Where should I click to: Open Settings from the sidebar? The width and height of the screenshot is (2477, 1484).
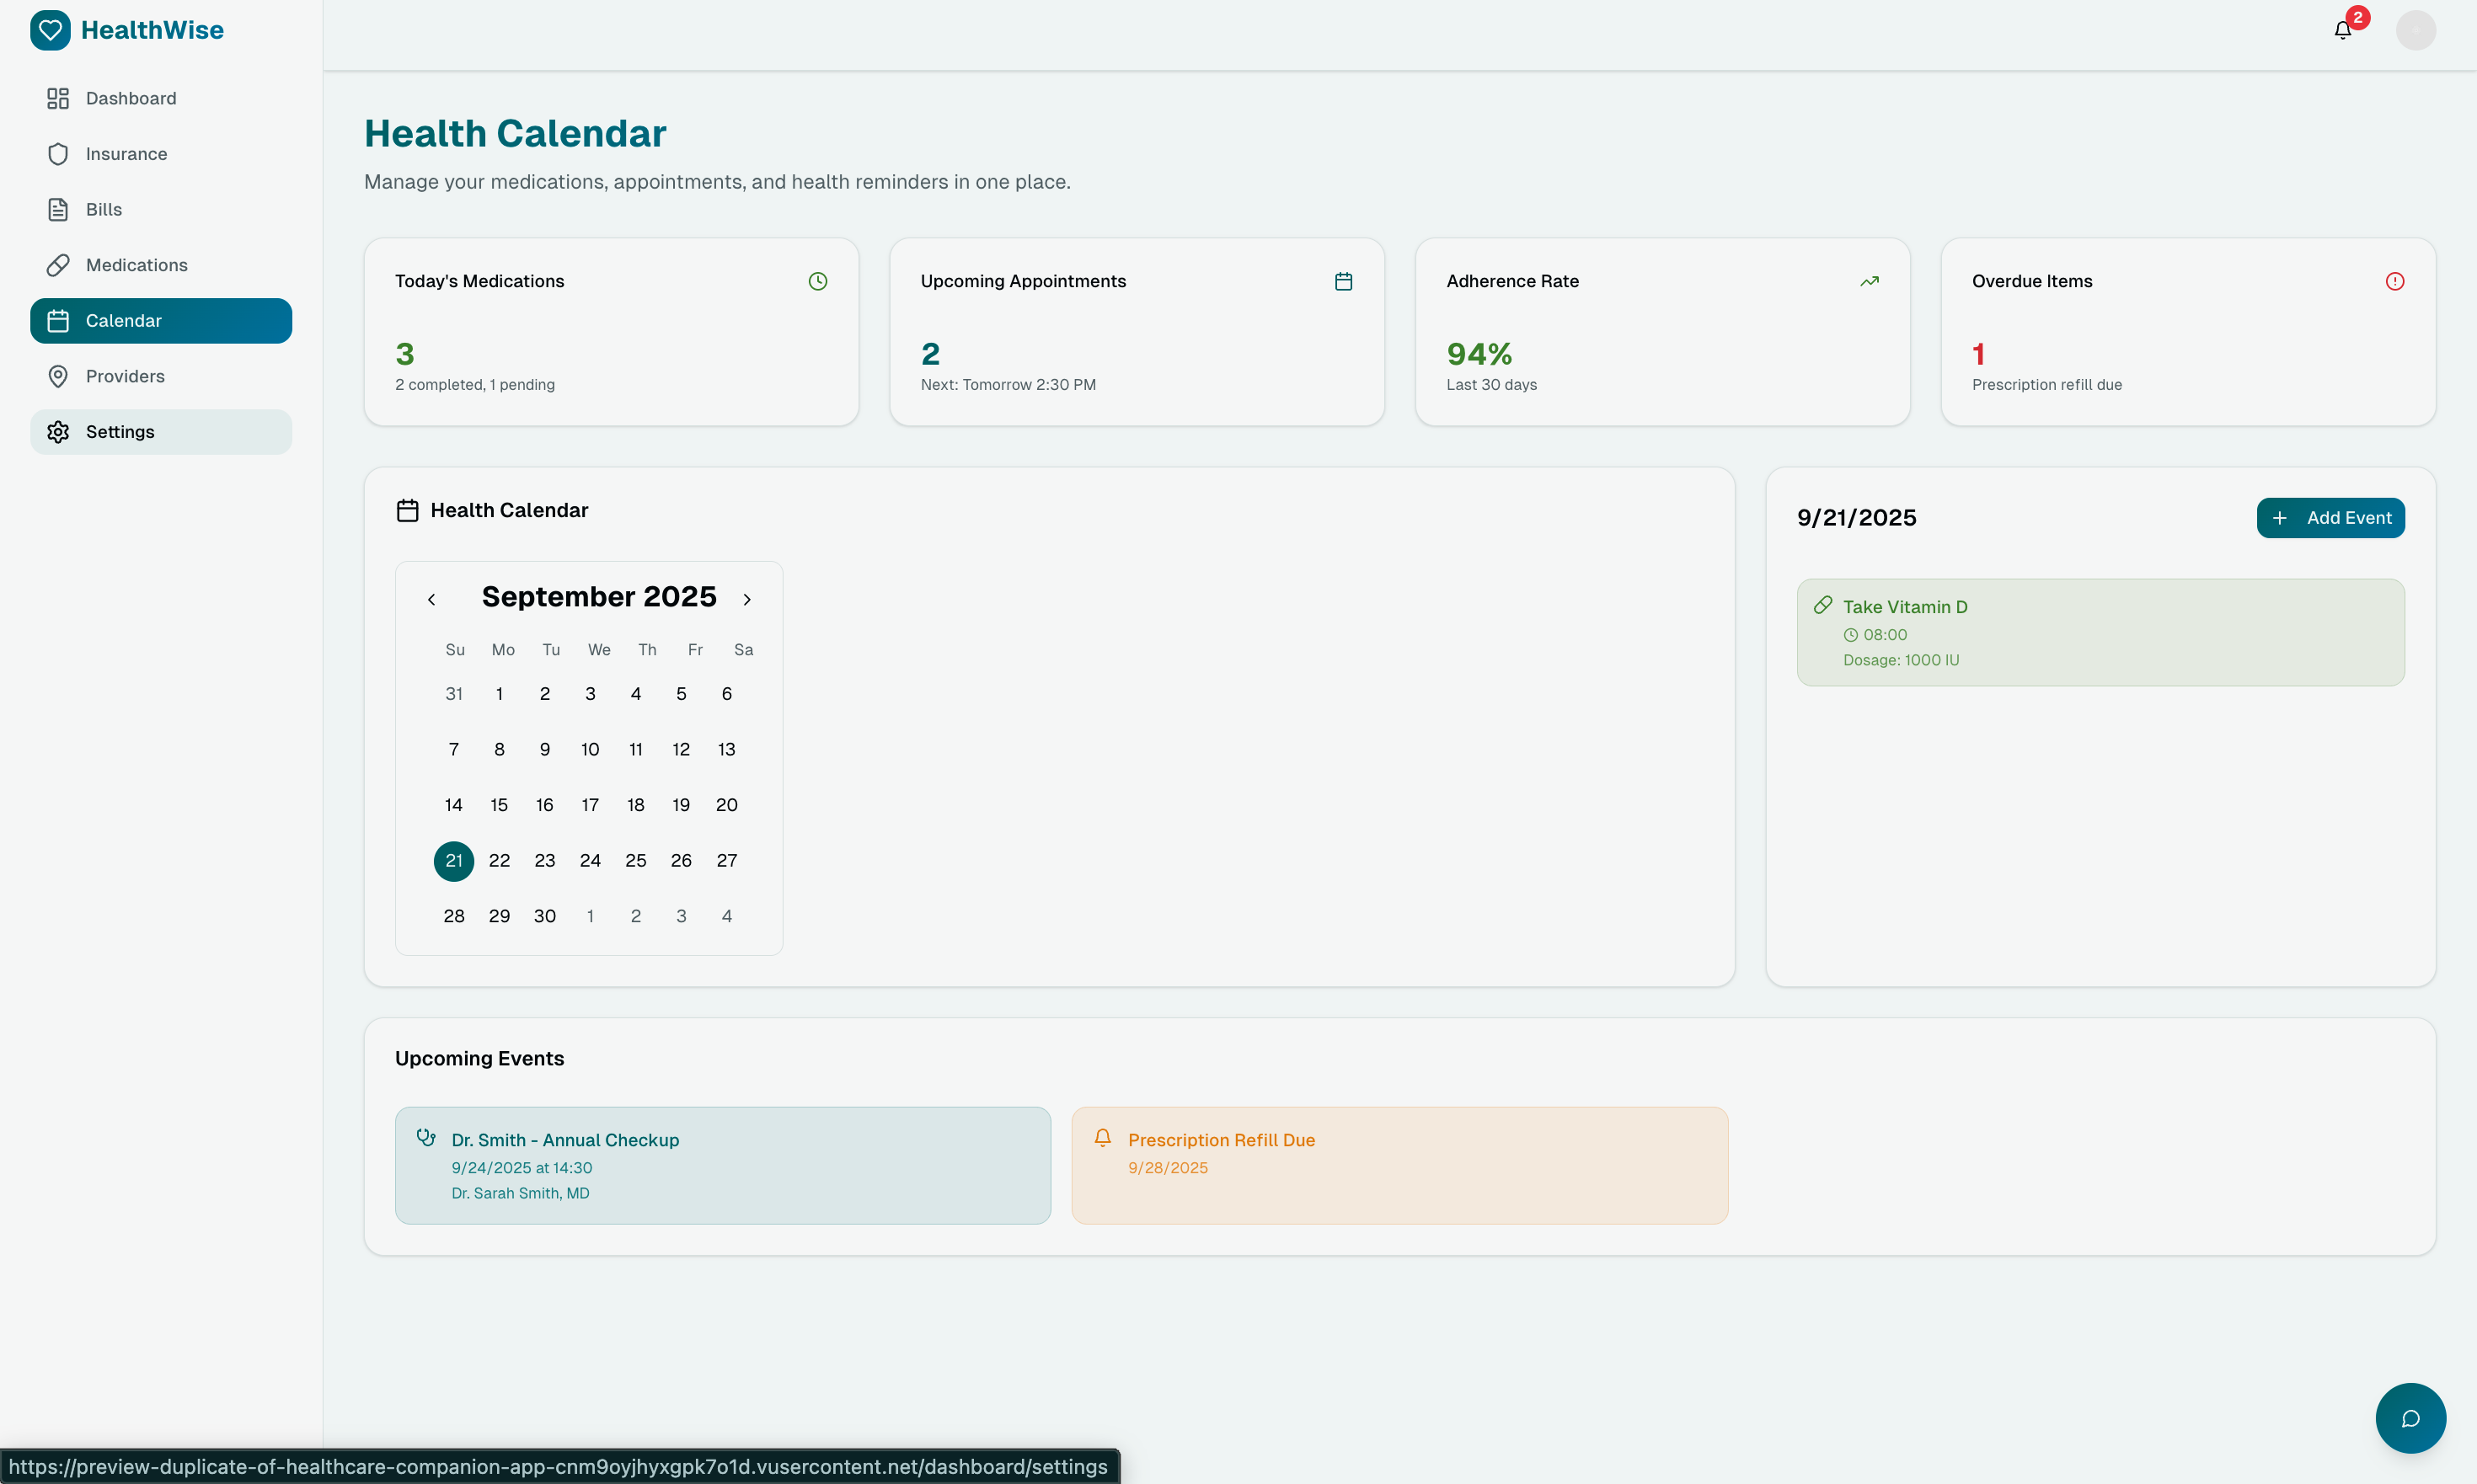(x=120, y=432)
